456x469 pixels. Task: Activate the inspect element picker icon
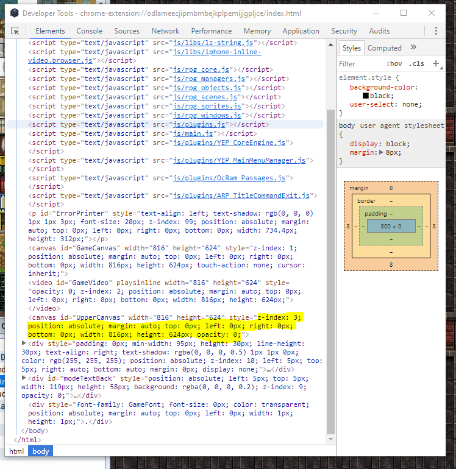pyautogui.click(x=15, y=31)
